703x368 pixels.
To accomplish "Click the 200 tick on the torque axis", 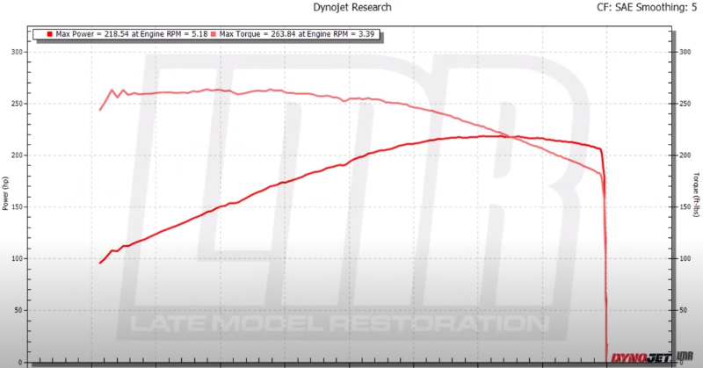I will point(685,155).
